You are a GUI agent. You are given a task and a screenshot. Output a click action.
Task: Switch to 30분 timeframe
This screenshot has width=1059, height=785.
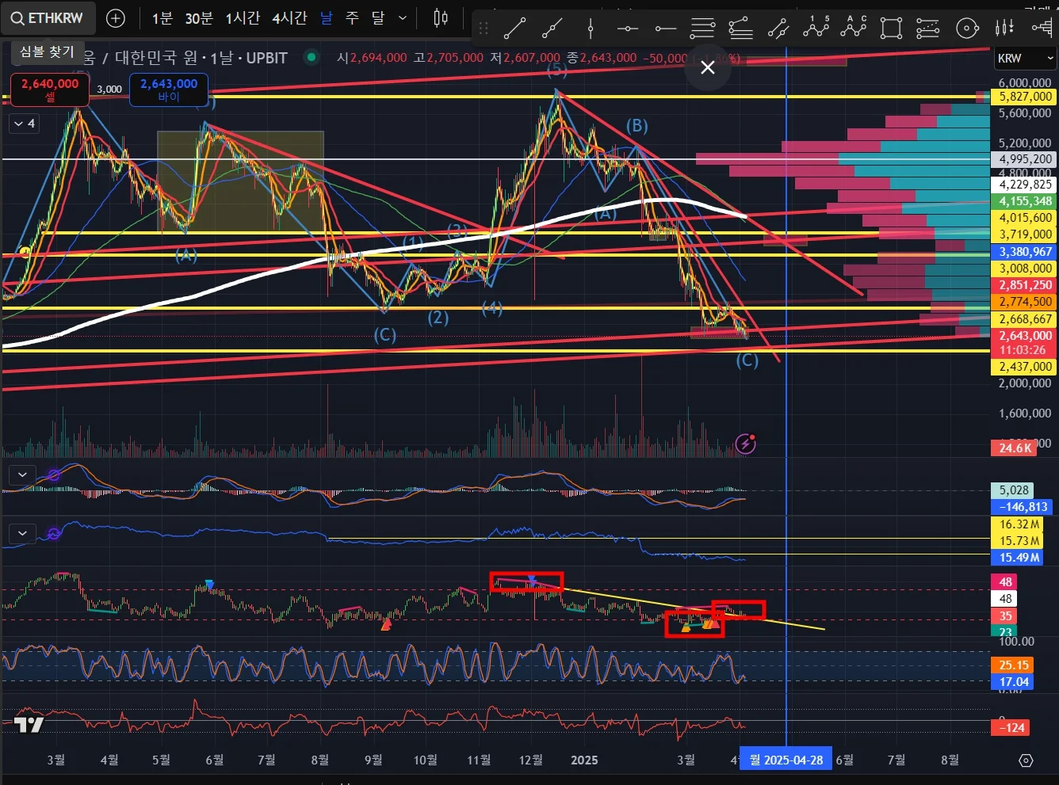point(199,17)
